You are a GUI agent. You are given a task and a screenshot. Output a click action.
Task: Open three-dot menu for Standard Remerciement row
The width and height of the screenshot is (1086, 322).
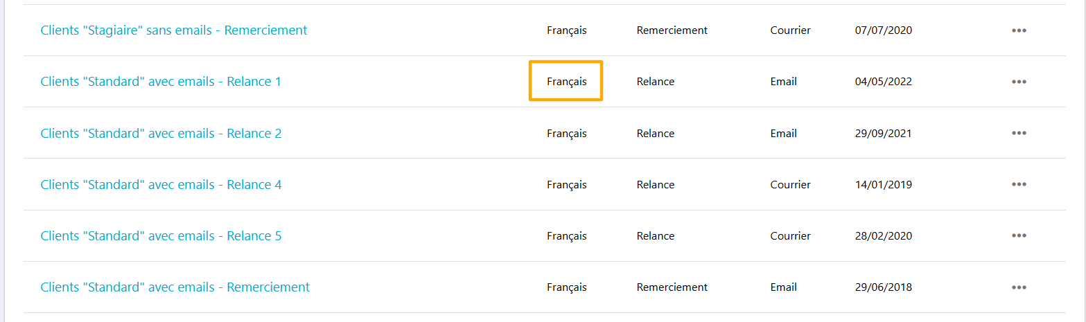click(1018, 287)
